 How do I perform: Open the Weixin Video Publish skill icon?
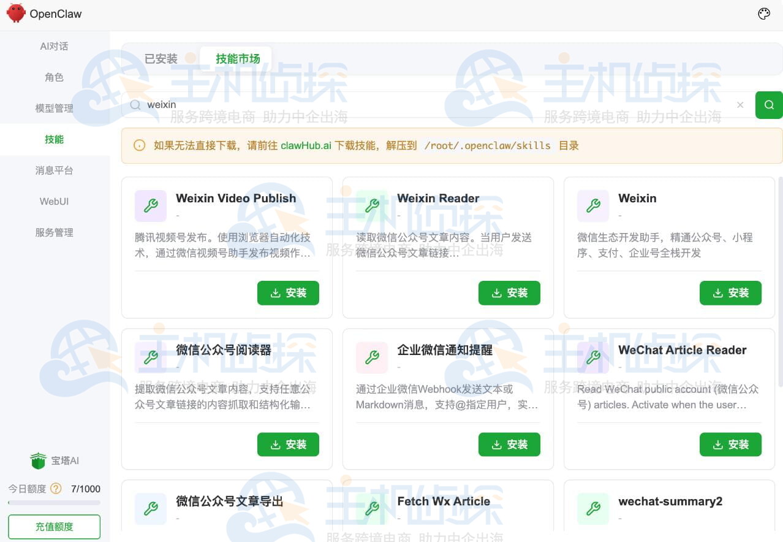tap(151, 205)
